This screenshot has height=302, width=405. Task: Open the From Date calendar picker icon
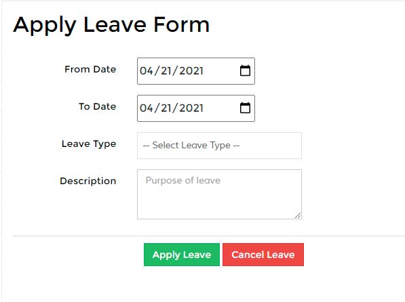(x=245, y=70)
